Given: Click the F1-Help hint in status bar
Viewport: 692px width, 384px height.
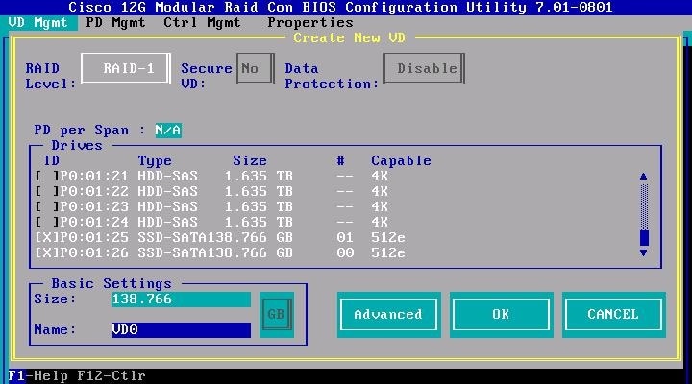Looking at the screenshot, I should [37, 376].
